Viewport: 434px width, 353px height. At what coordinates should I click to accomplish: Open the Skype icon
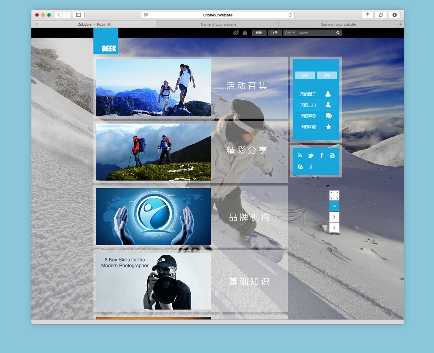300,167
